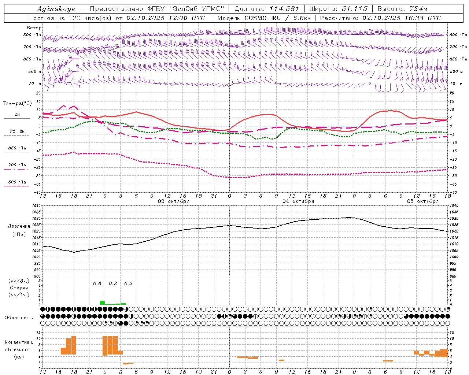Click the 'Широта: 51.115' latitude field
Viewport: 469px width, 375px height.
(339, 9)
